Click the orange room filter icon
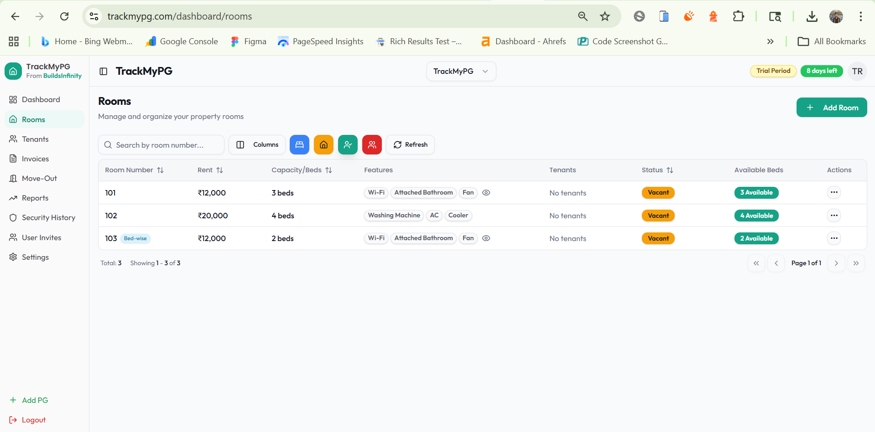The width and height of the screenshot is (875, 432). pyautogui.click(x=323, y=144)
